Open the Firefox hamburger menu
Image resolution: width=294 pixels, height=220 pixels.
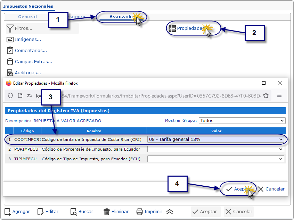279,95
